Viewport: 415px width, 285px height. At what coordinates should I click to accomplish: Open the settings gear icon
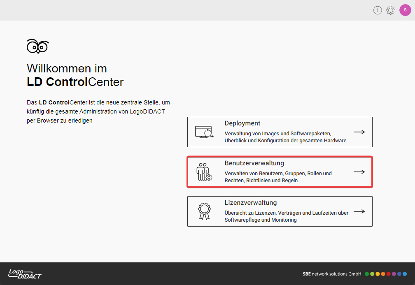390,10
